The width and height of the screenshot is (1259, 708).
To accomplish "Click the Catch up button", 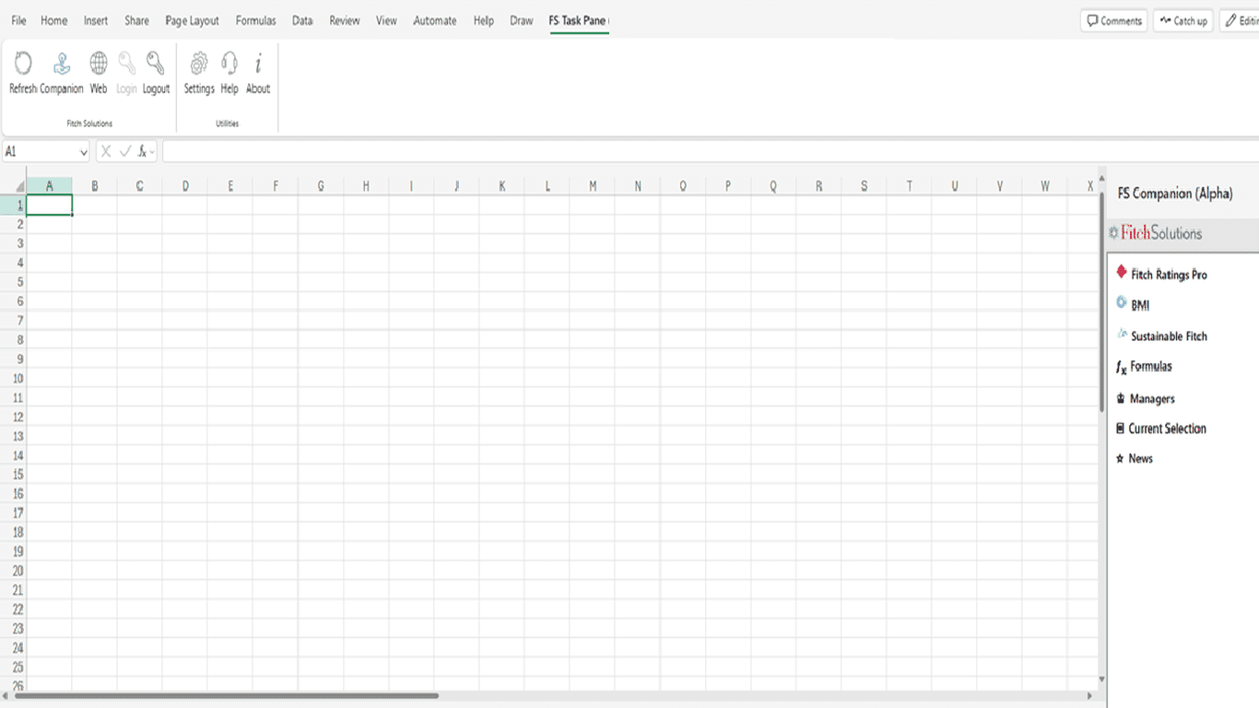I will tap(1183, 21).
